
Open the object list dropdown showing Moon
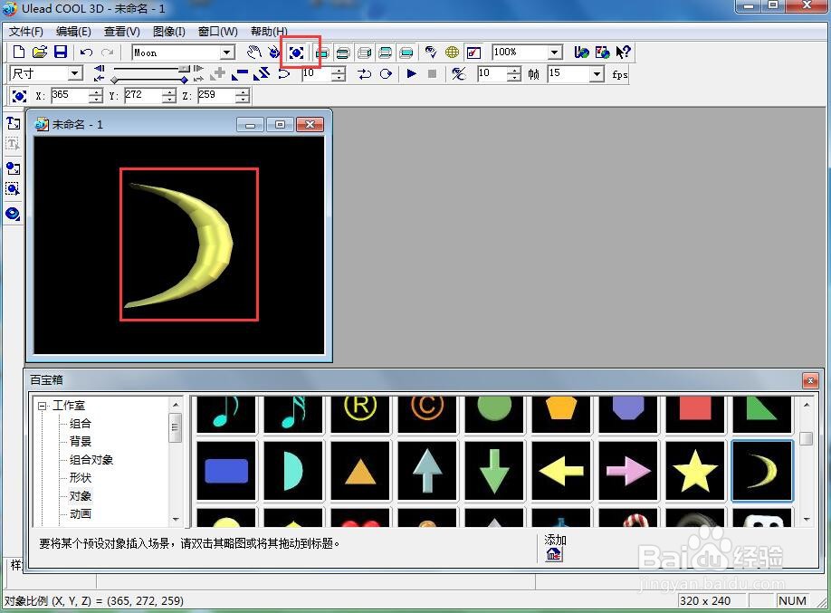[x=227, y=52]
